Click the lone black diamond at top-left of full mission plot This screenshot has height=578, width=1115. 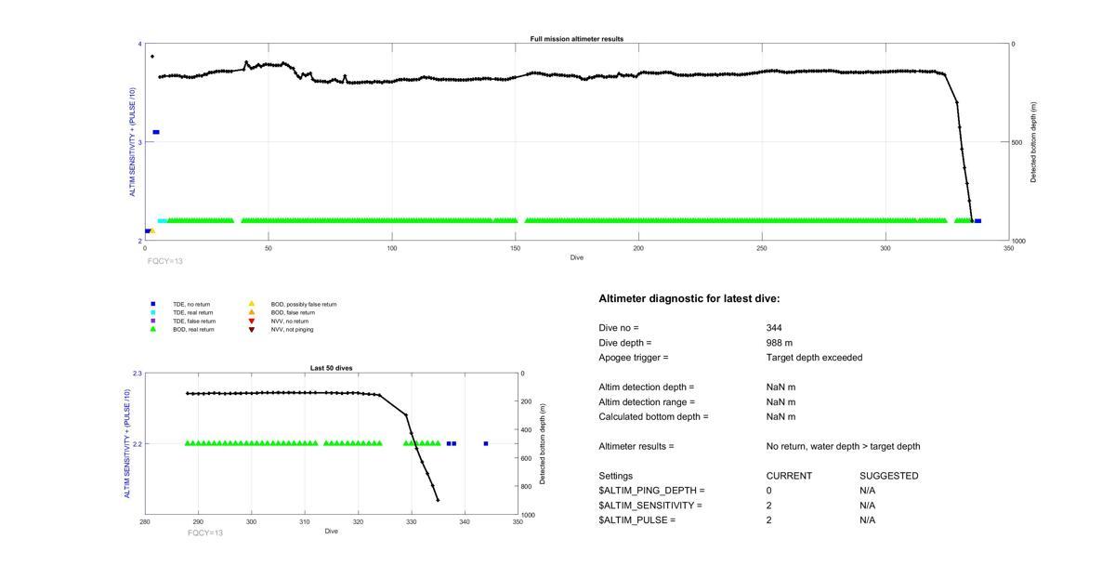(x=152, y=57)
